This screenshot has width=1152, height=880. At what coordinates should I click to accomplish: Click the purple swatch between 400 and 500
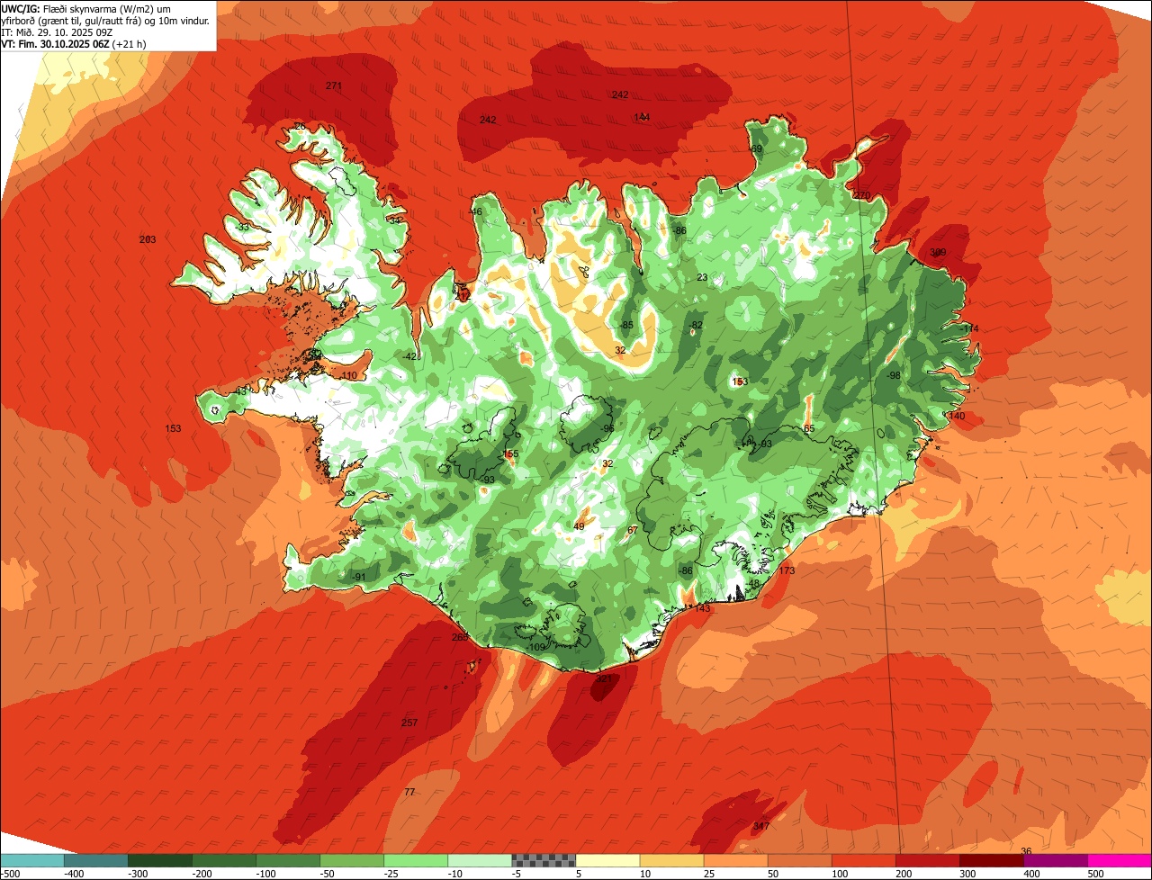point(1054,860)
